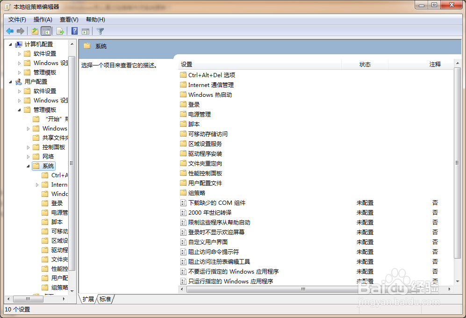Viewport: 466px width, 318px height.
Task: Sort the list by the 状态 column header
Action: 365,64
